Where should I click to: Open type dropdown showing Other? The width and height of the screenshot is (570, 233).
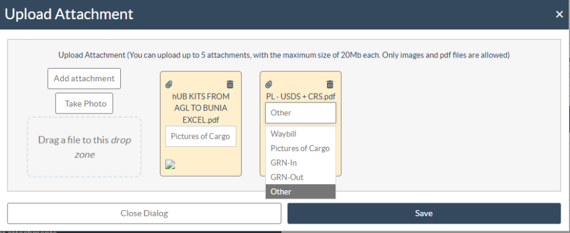tap(300, 113)
